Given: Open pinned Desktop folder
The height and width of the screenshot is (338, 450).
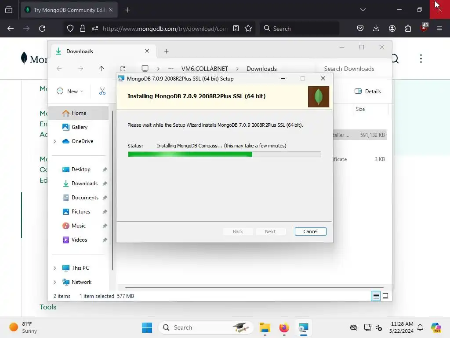Looking at the screenshot, I should click(81, 169).
